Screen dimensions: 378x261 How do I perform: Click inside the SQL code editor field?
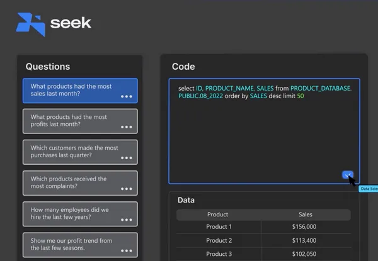coord(264,131)
